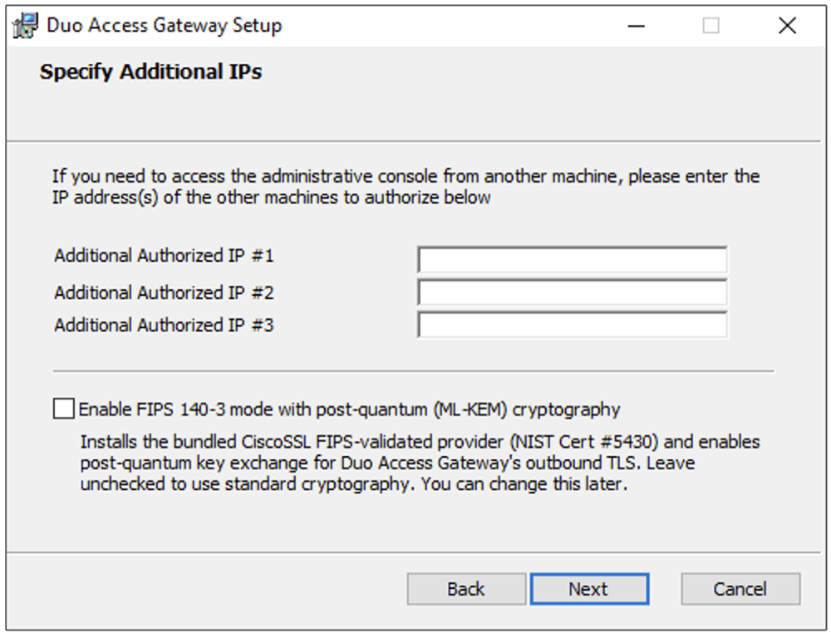Focus the Additional Authorized IP #3 field

pos(573,325)
